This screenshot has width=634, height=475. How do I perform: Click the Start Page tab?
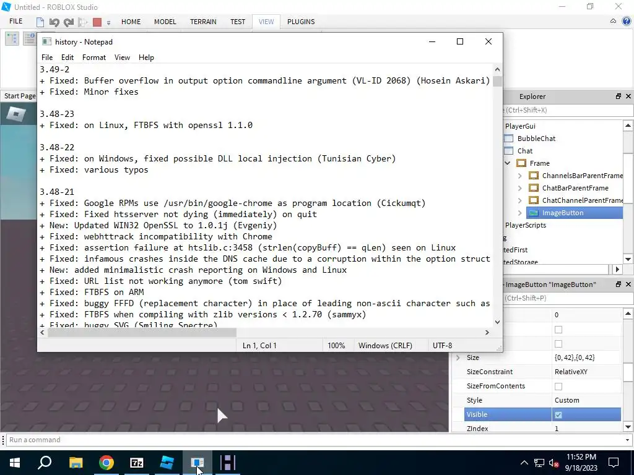pos(19,96)
